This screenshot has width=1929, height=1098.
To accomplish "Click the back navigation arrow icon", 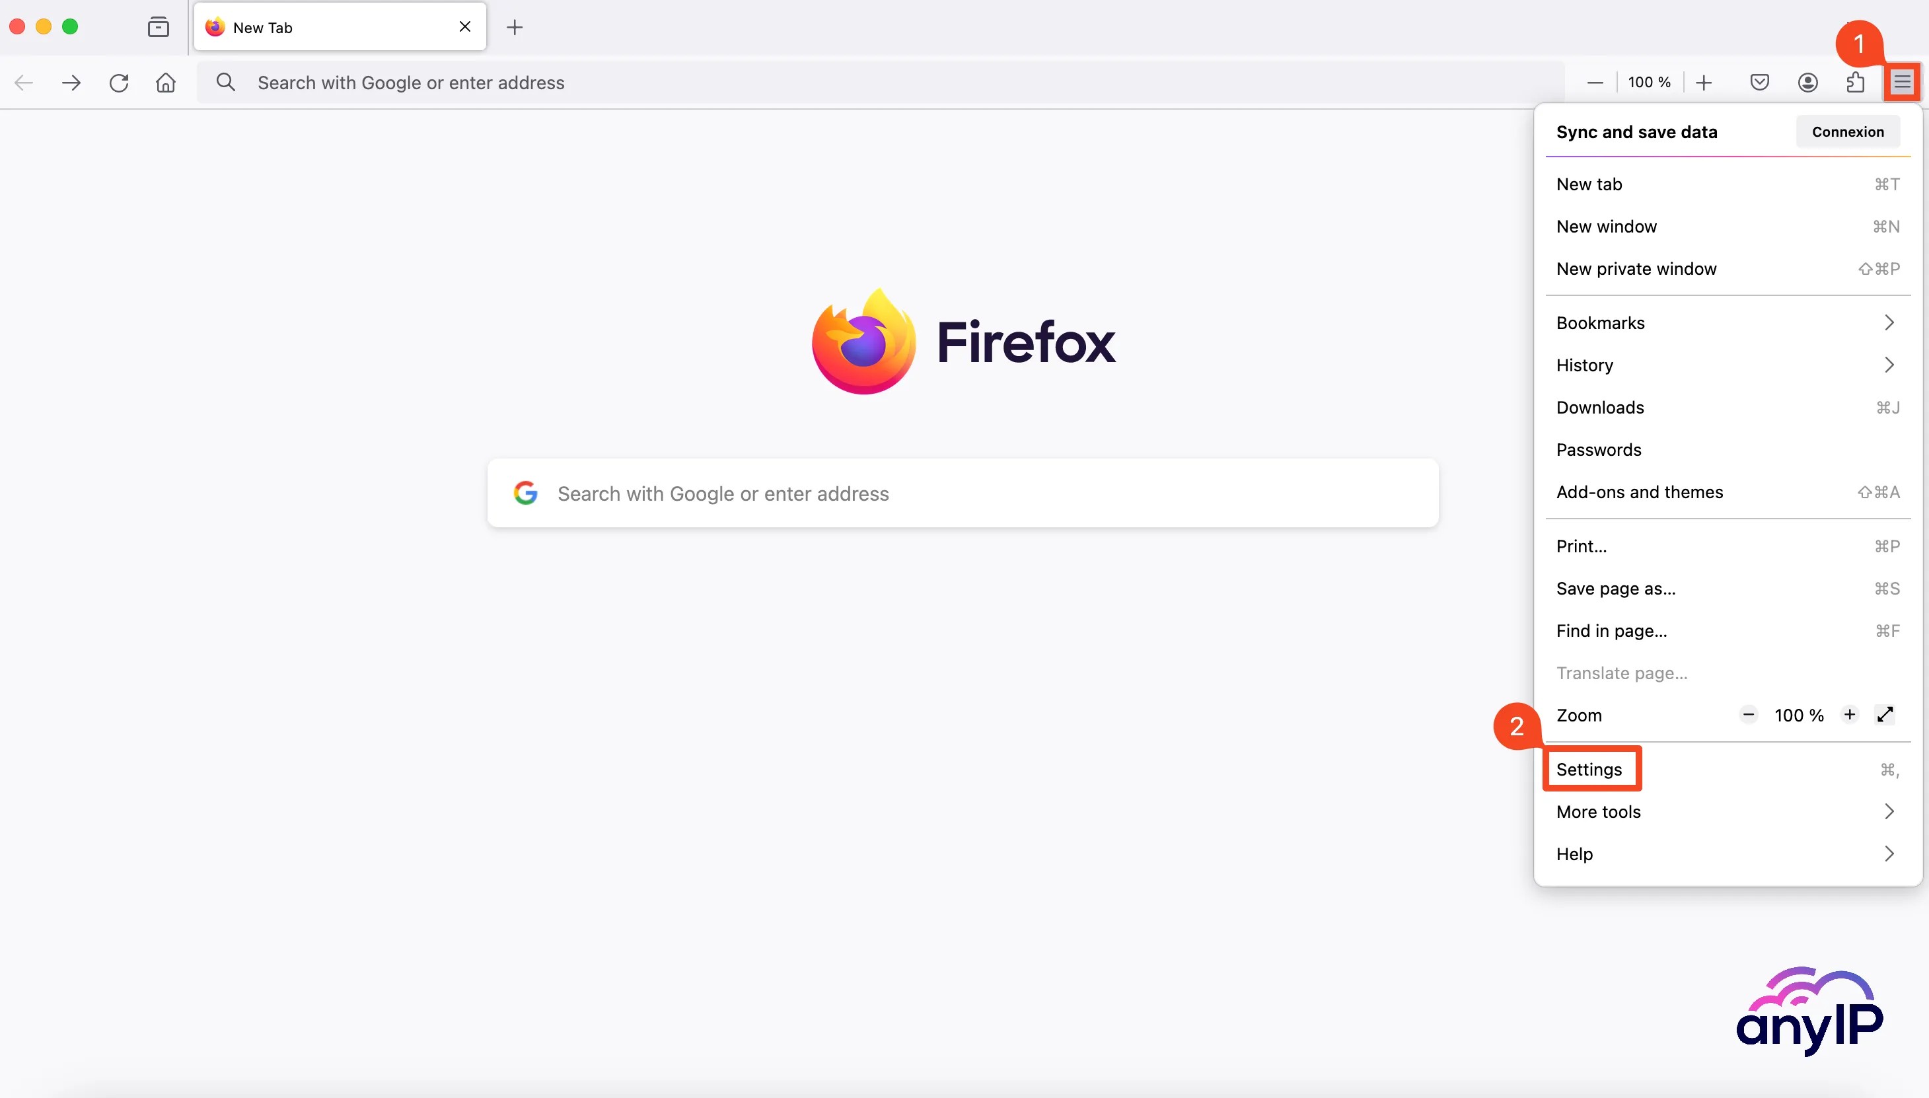I will [x=24, y=82].
